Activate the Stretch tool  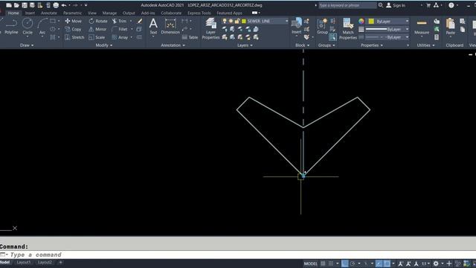[74, 37]
